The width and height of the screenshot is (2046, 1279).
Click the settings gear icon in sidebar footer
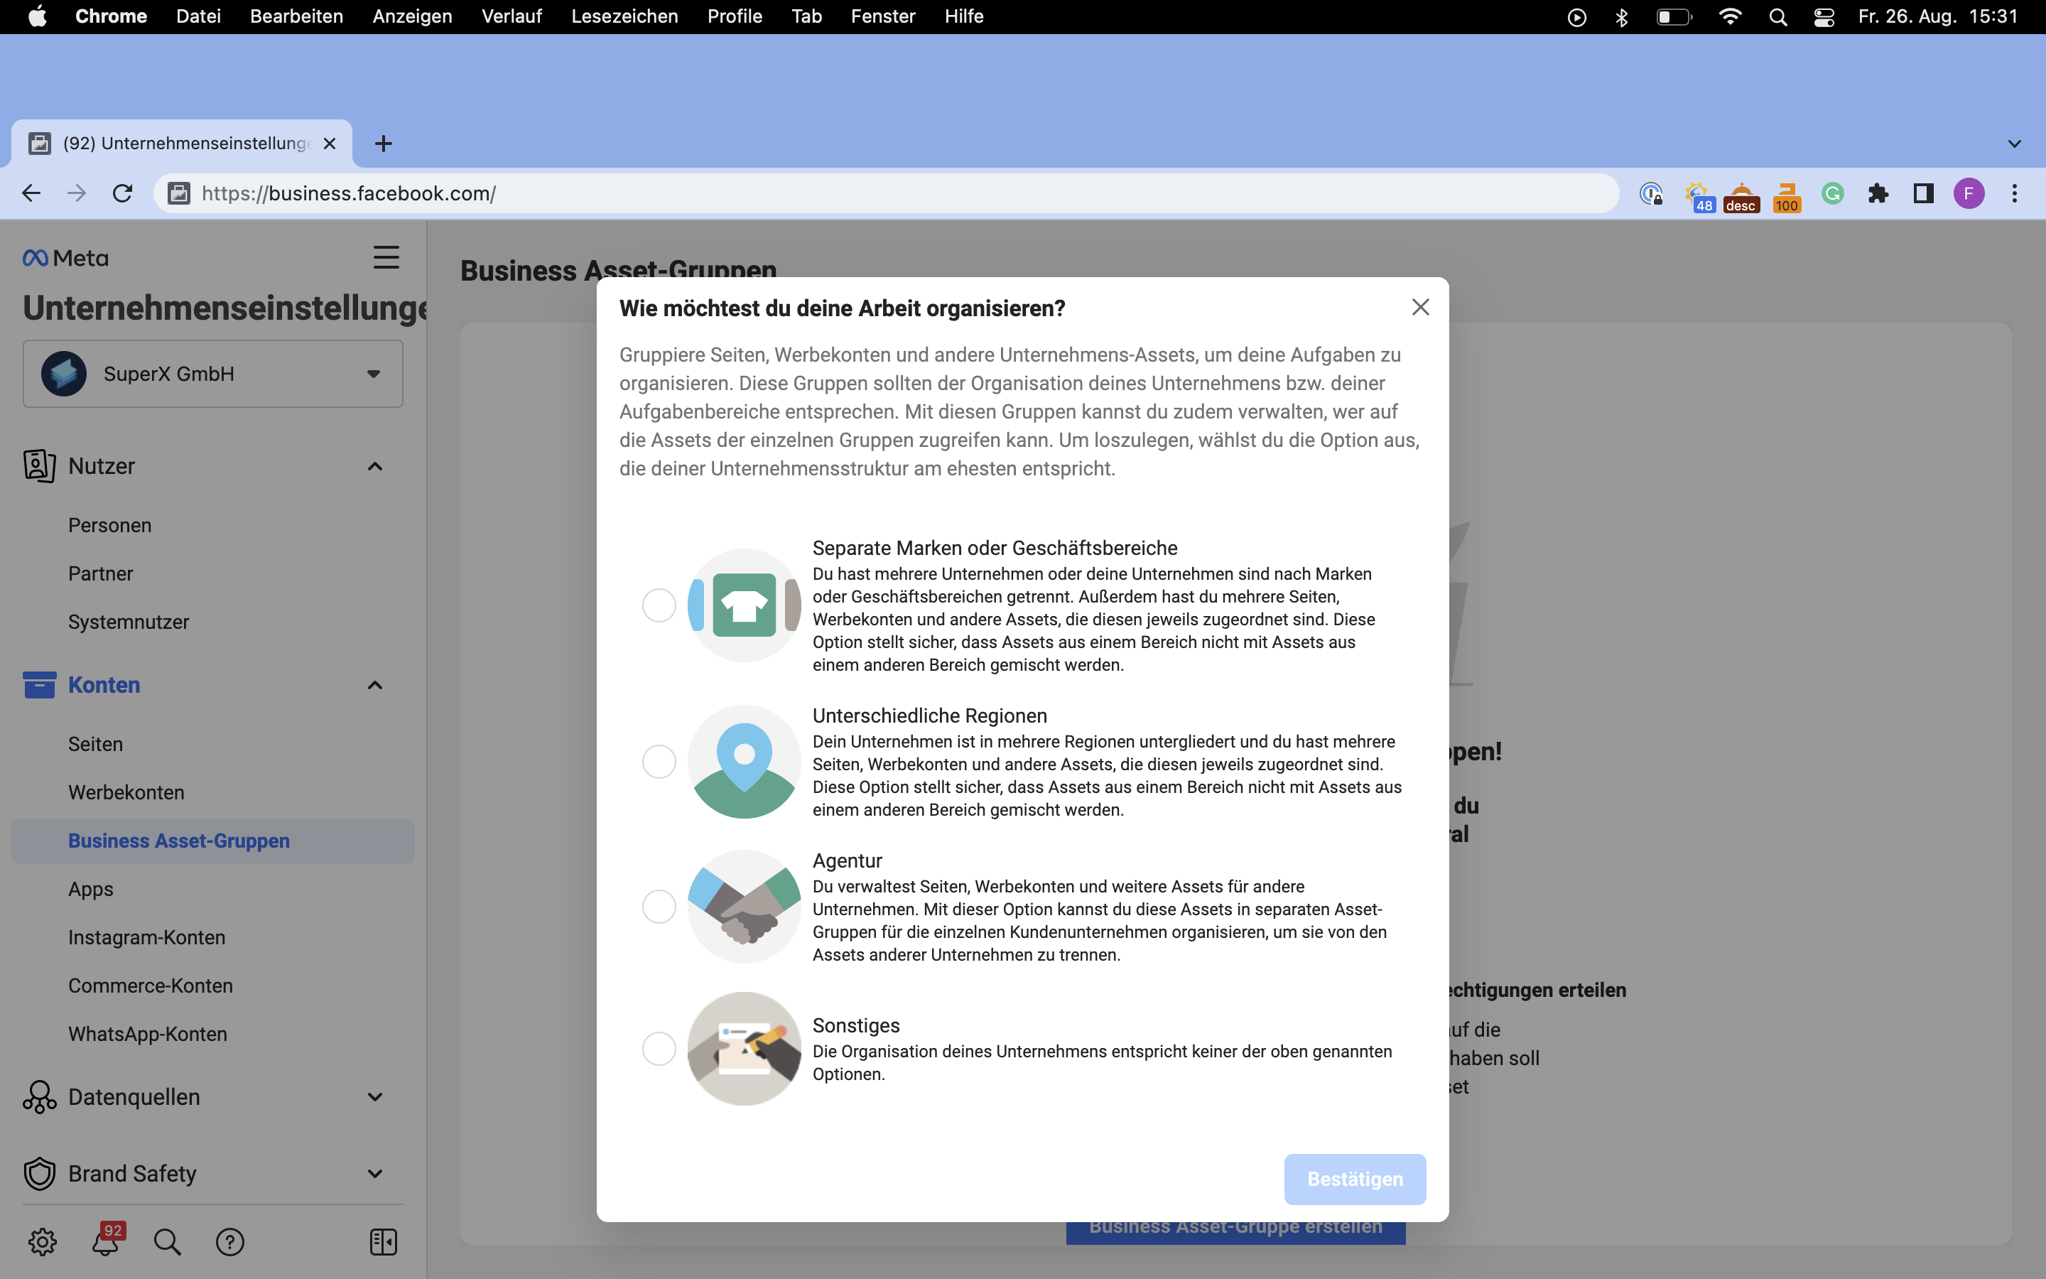point(43,1241)
